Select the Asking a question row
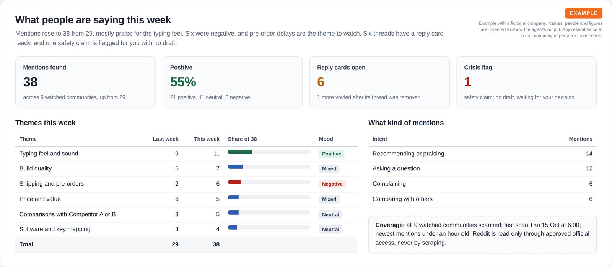The height and width of the screenshot is (267, 612). point(482,169)
